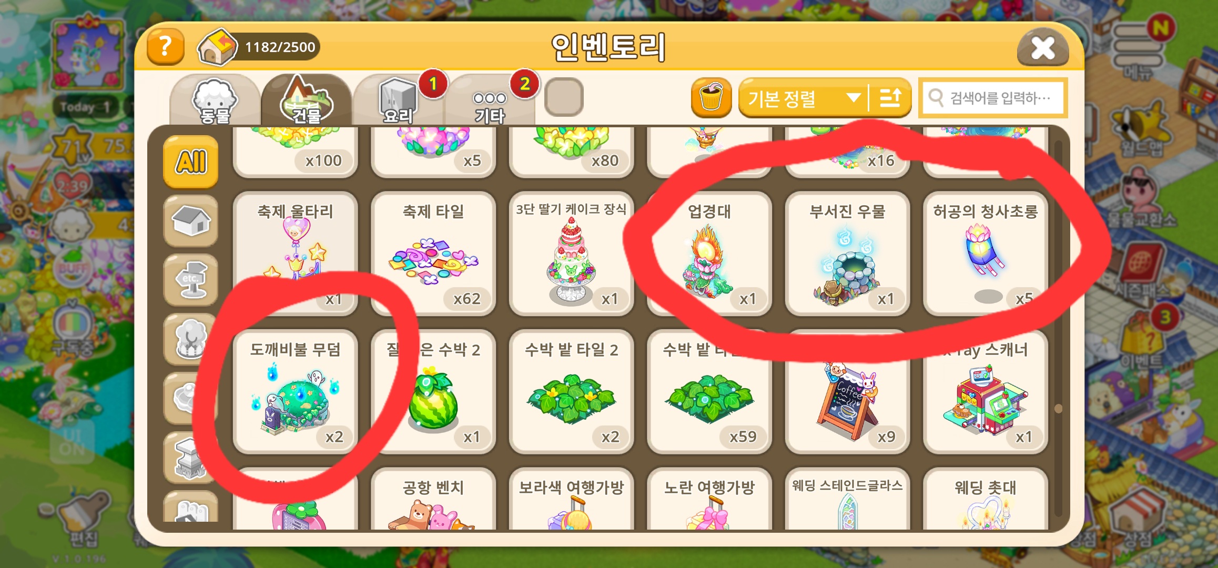The width and height of the screenshot is (1218, 568).
Task: Select the 도깨비불 무덤 item
Action: point(295,392)
